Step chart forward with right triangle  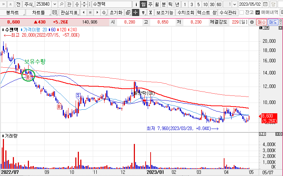coord(97,12)
